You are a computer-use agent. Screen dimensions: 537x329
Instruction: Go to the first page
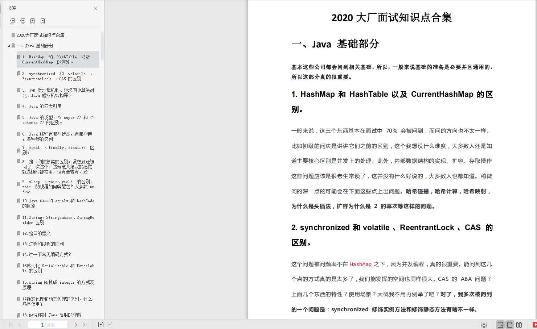tap(11, 325)
